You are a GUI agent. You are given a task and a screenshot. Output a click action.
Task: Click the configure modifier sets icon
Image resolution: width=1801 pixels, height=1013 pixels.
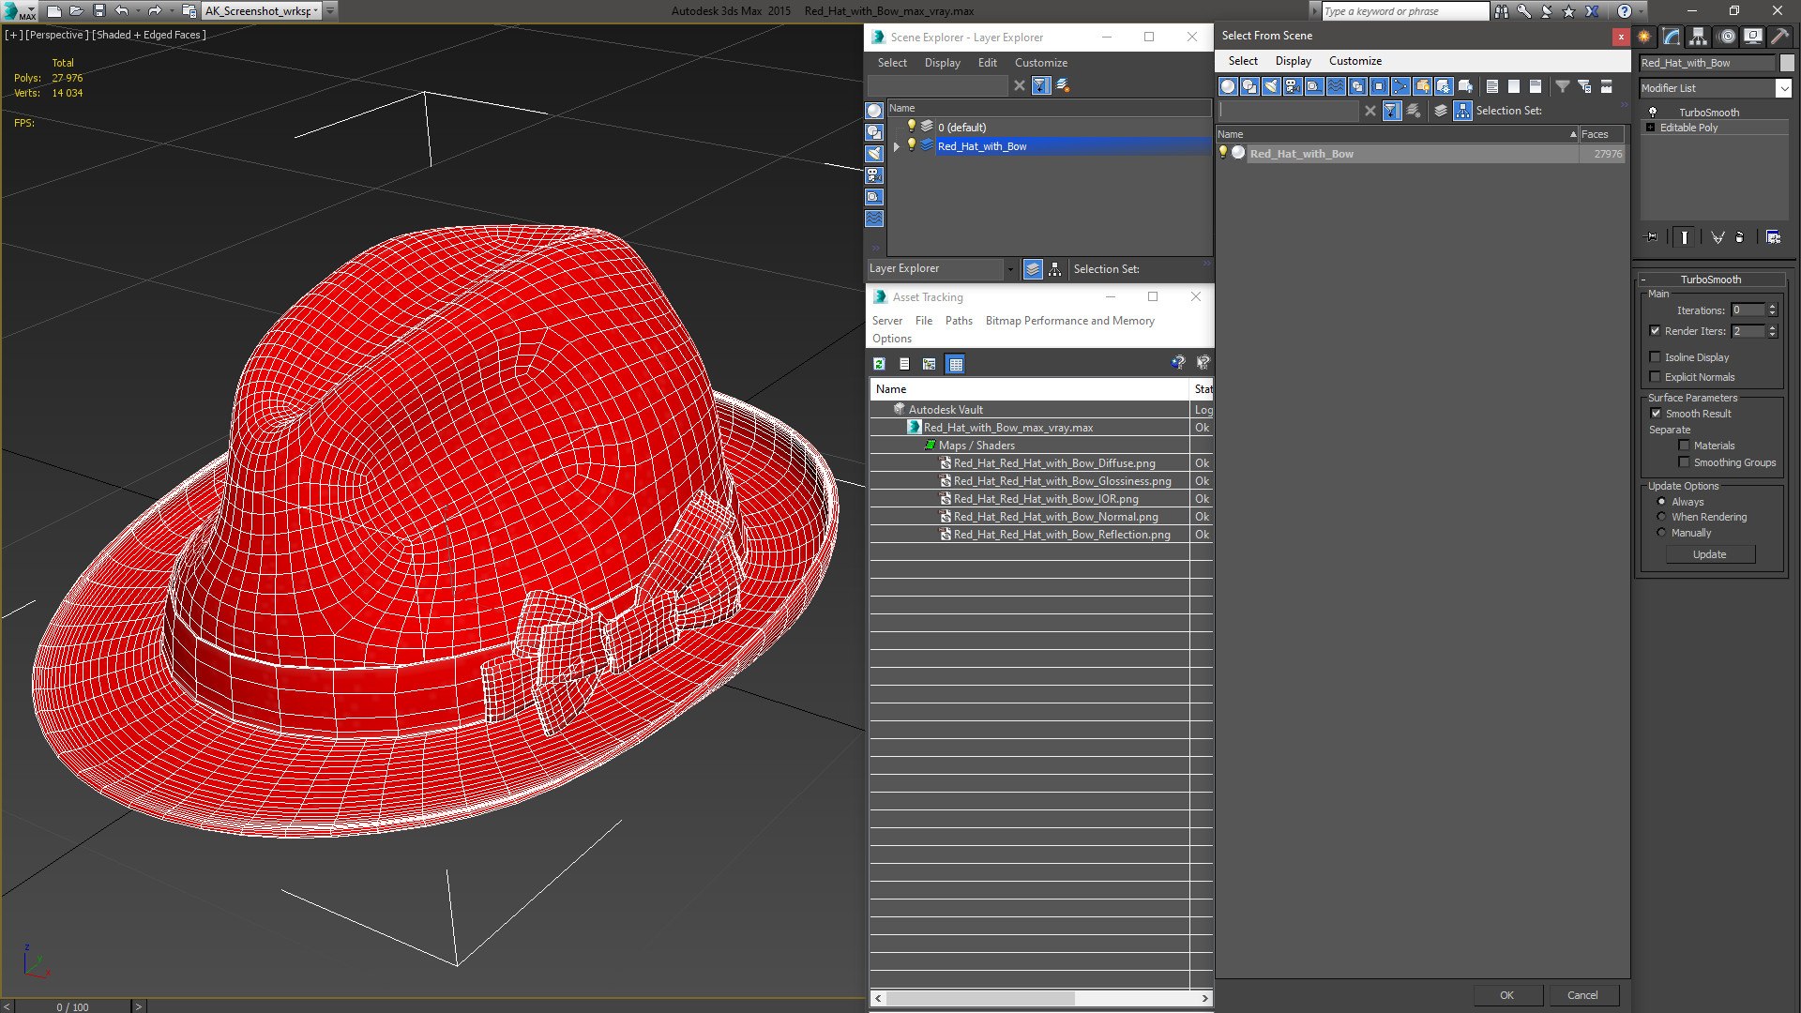tap(1773, 237)
